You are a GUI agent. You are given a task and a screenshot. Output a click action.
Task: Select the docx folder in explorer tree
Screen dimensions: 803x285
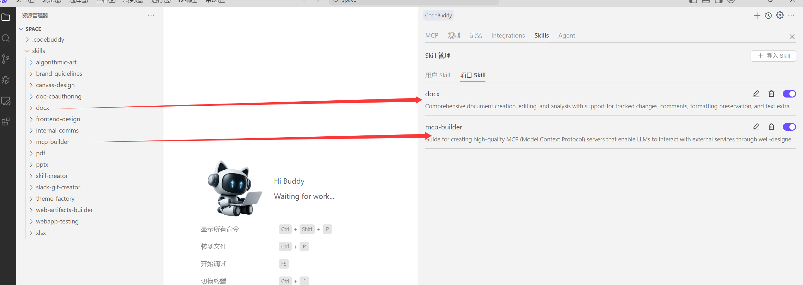42,108
